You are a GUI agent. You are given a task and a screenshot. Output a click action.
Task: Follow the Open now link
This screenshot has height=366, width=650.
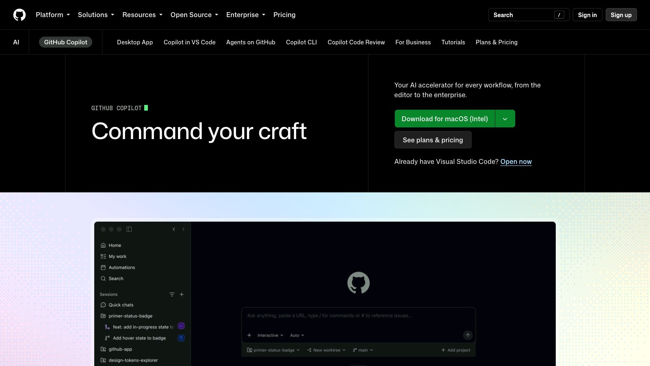516,161
